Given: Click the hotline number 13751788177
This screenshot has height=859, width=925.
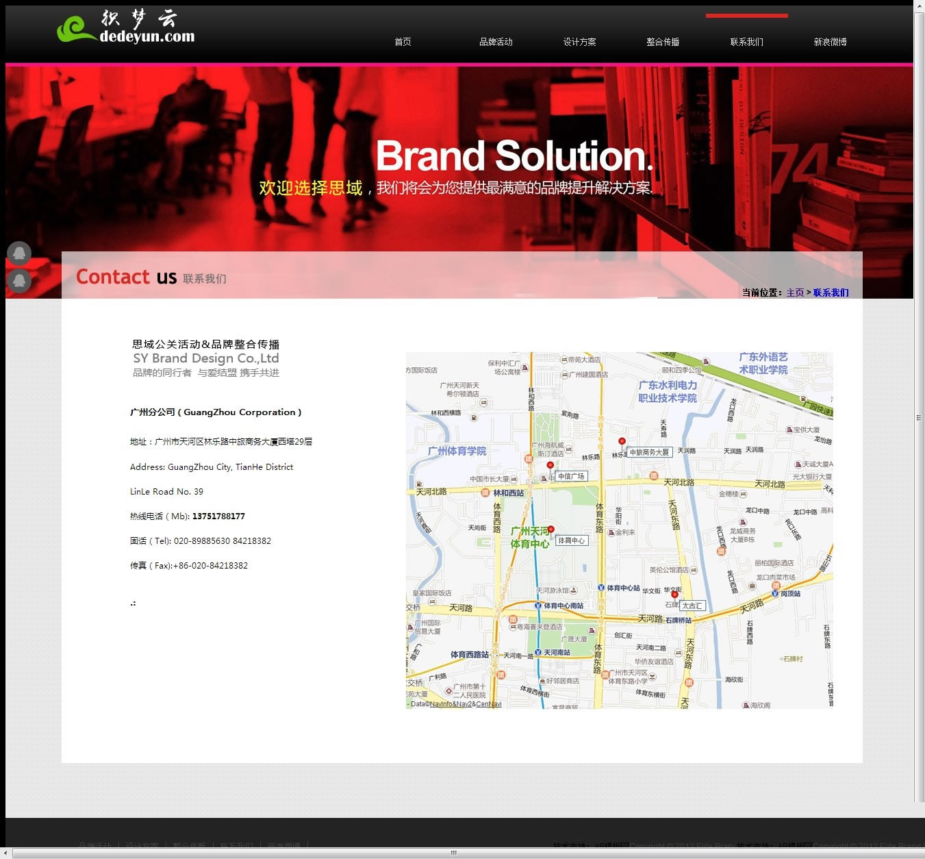Looking at the screenshot, I should [218, 516].
